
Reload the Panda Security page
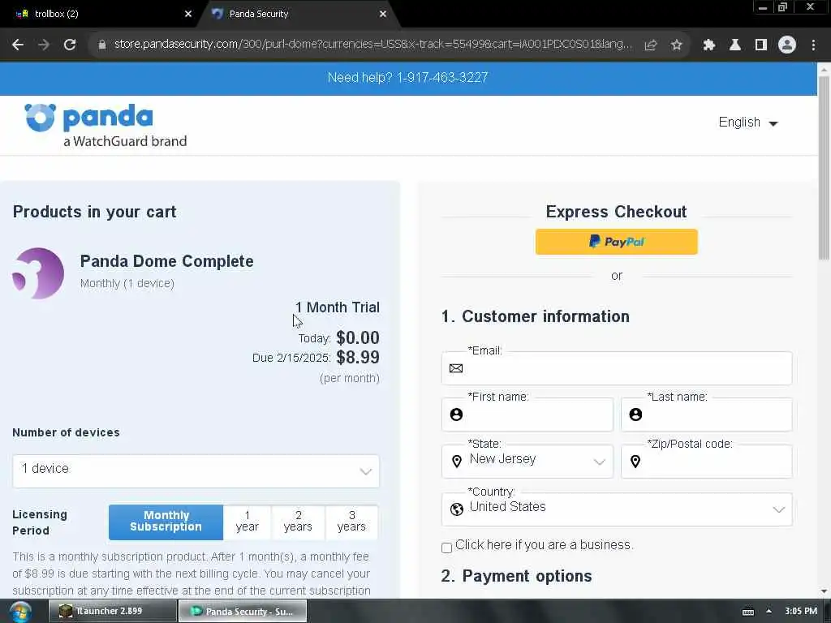(x=70, y=45)
